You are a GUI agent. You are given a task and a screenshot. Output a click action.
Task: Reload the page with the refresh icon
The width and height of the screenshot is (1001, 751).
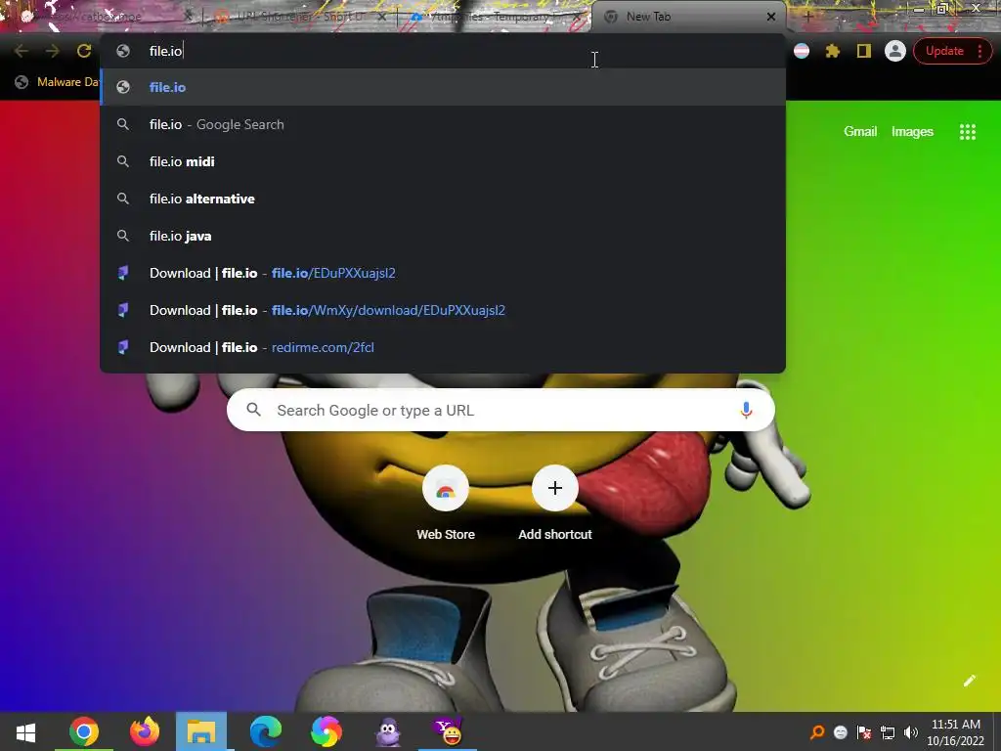[84, 51]
